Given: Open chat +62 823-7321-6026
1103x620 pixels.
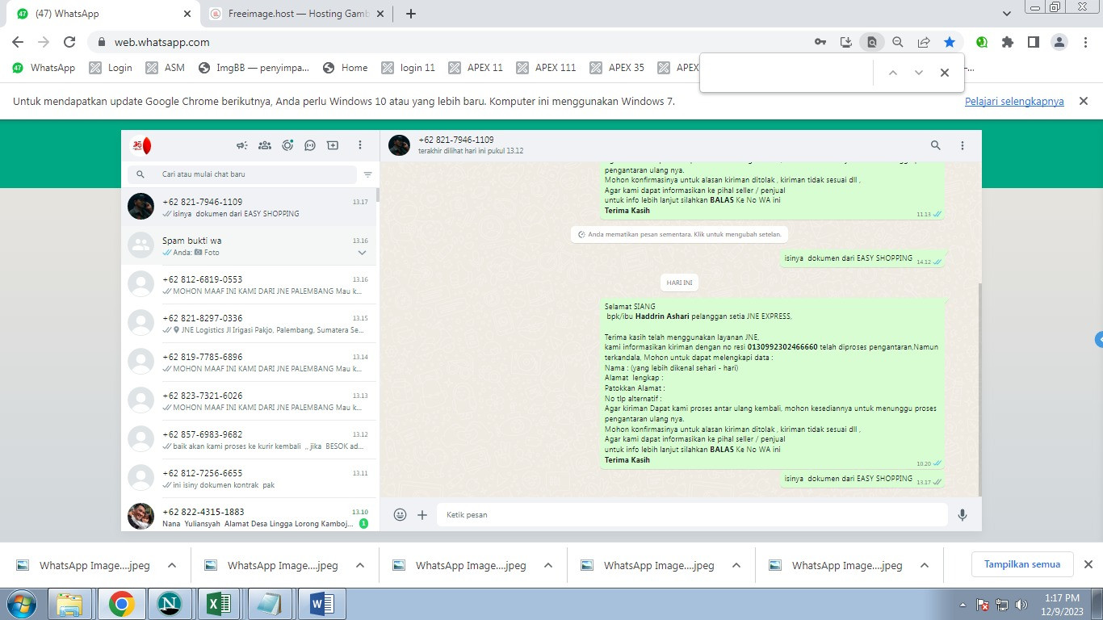Looking at the screenshot, I should tap(250, 401).
